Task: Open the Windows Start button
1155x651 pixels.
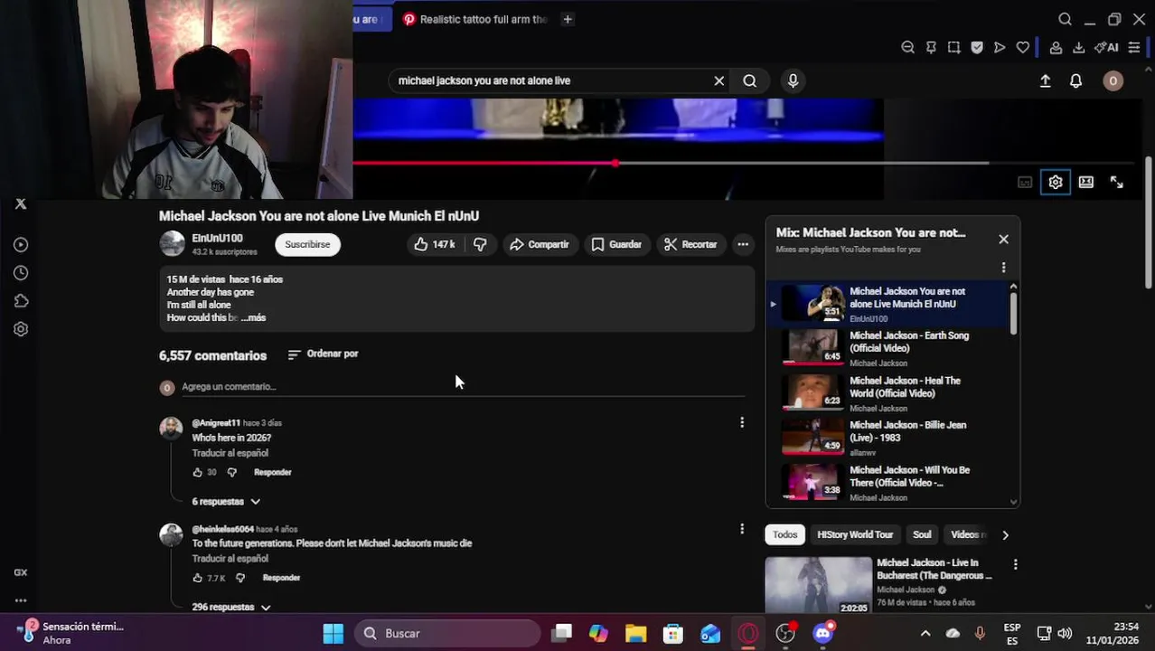Action: click(333, 633)
